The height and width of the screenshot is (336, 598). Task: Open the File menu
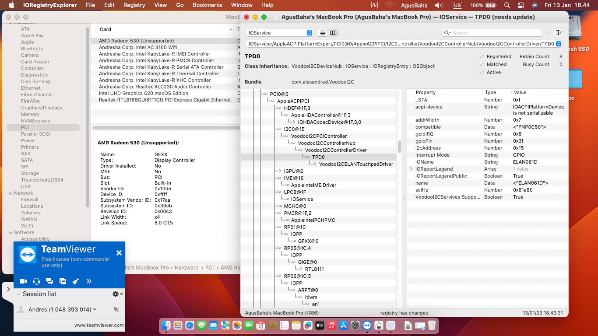(91, 5)
